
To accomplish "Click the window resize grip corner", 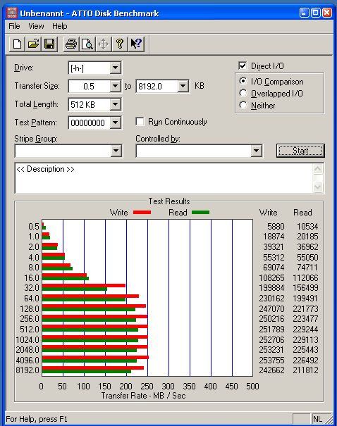I will pos(330,420).
